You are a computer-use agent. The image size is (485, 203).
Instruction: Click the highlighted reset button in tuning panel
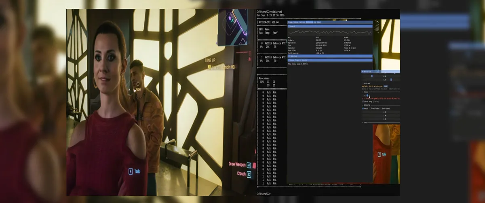click(386, 86)
